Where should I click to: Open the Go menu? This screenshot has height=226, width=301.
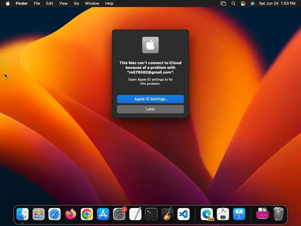tap(76, 4)
